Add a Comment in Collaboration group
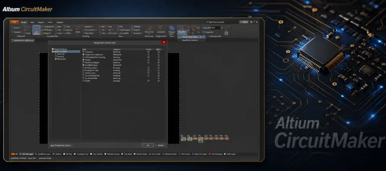This screenshot has width=386, height=171. (161, 29)
